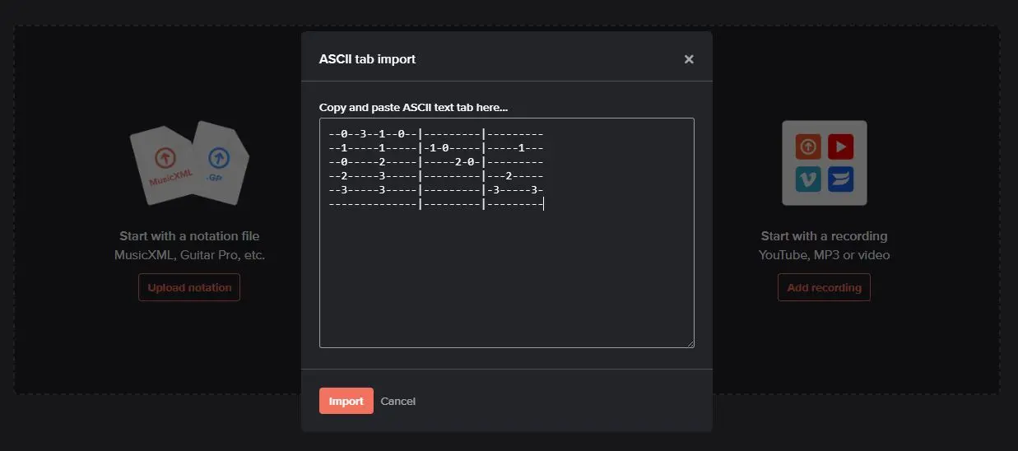The height and width of the screenshot is (451, 1018).
Task: Click the orange upload arrow recording icon
Action: 808,147
